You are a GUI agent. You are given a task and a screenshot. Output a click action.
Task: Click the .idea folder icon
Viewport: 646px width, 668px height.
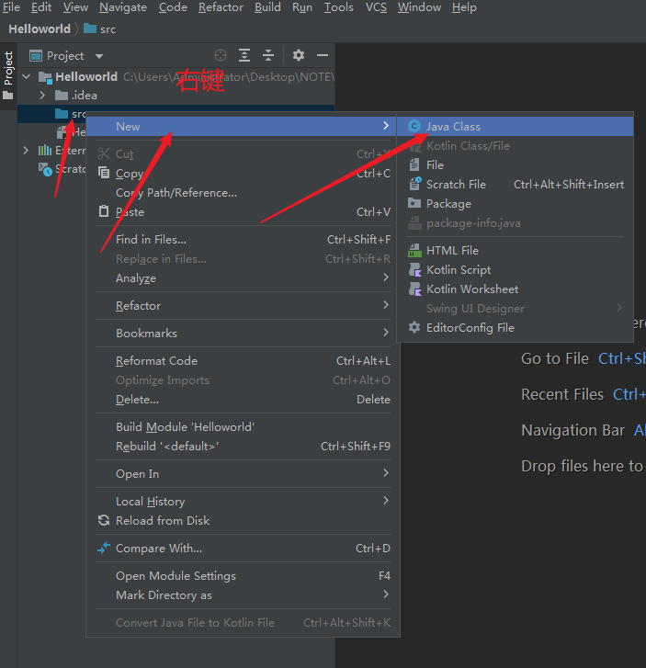point(62,95)
